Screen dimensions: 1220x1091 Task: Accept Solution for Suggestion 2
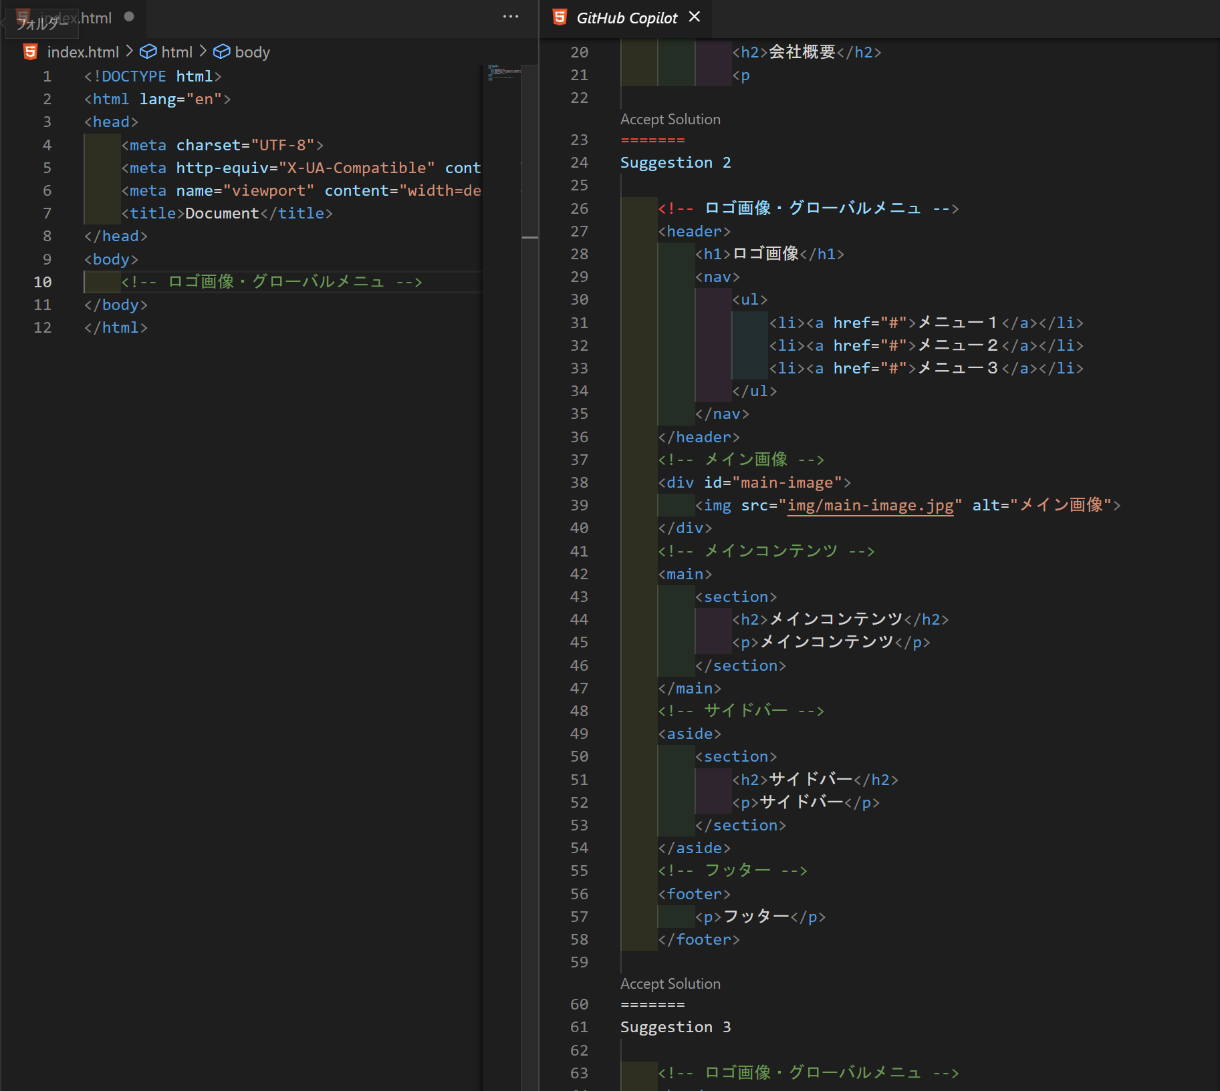coord(670,983)
